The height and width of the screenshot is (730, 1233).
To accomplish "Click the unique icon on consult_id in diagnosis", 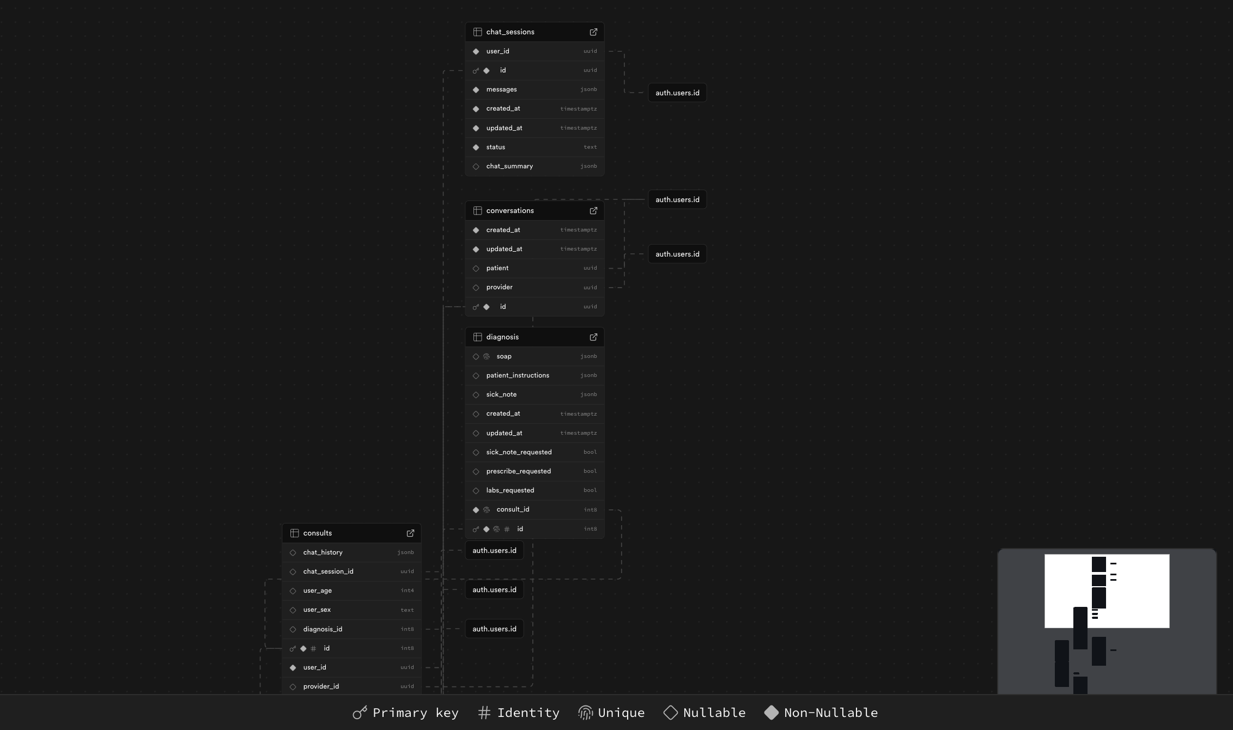I will tap(485, 509).
